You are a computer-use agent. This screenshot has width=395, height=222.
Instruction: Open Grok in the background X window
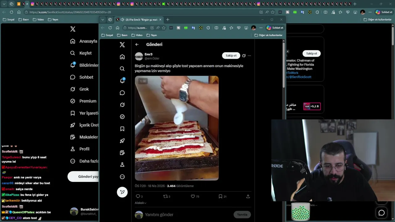pyautogui.click(x=80, y=89)
